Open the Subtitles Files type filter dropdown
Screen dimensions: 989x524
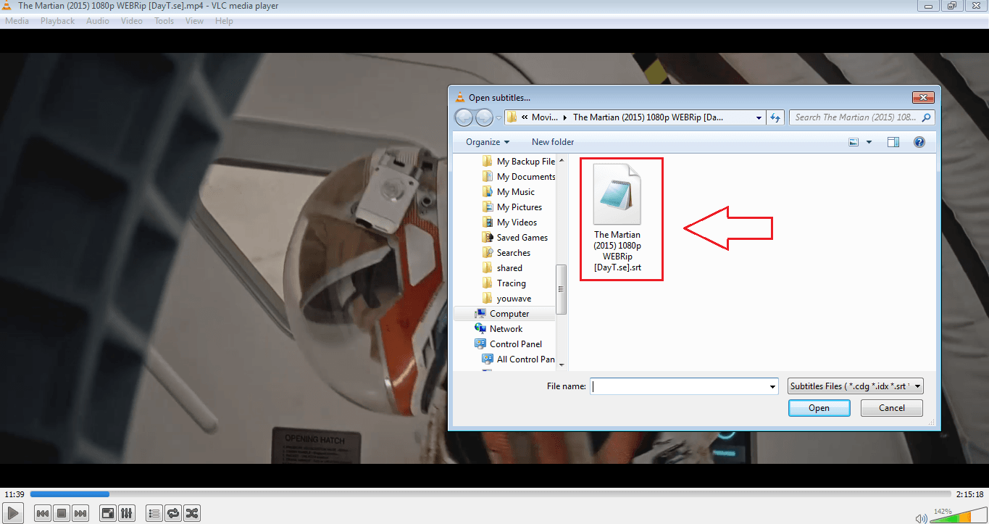(856, 386)
